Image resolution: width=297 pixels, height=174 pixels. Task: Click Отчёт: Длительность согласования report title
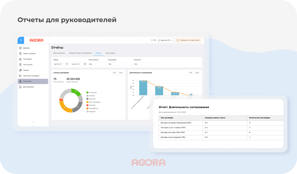click(x=184, y=107)
